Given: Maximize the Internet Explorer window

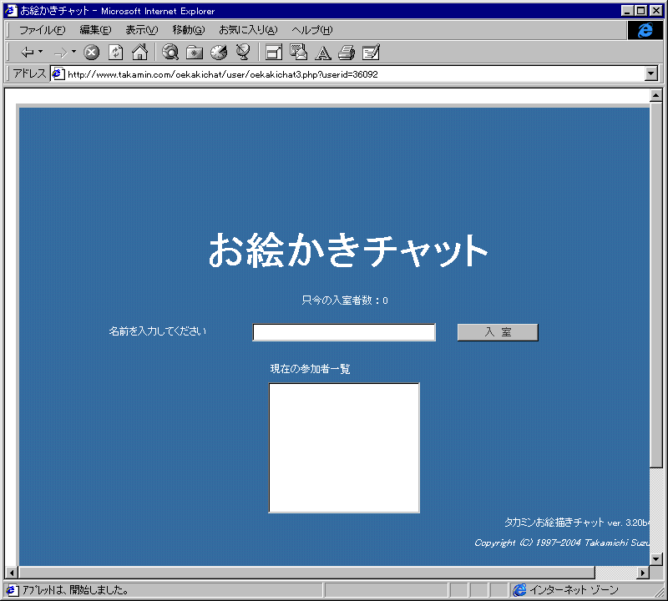Looking at the screenshot, I should [640, 11].
